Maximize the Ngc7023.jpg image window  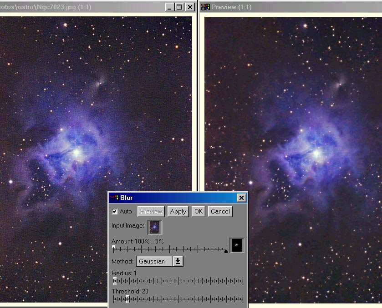[x=179, y=7]
